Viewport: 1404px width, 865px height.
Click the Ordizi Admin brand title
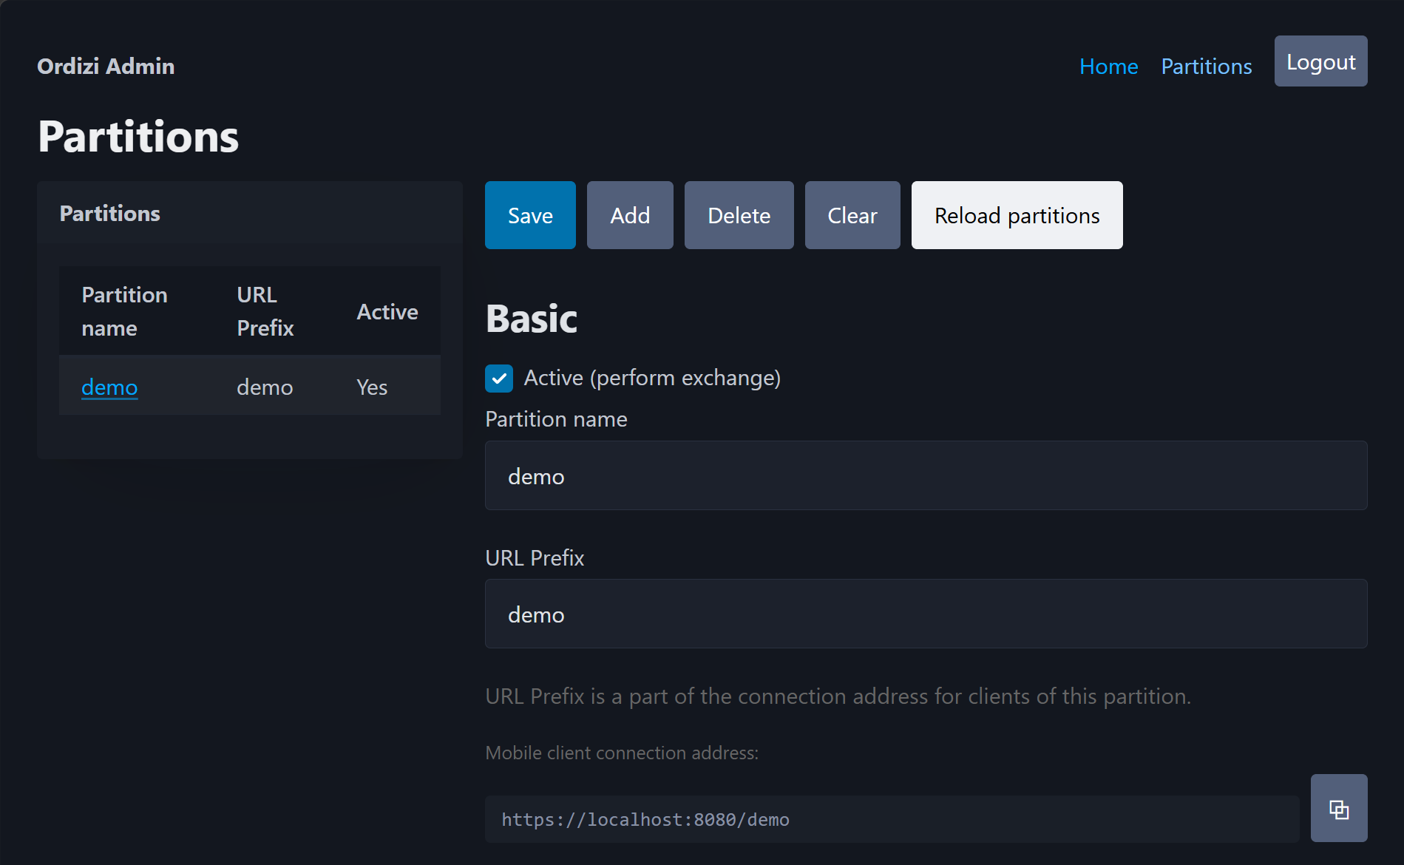pyautogui.click(x=106, y=67)
